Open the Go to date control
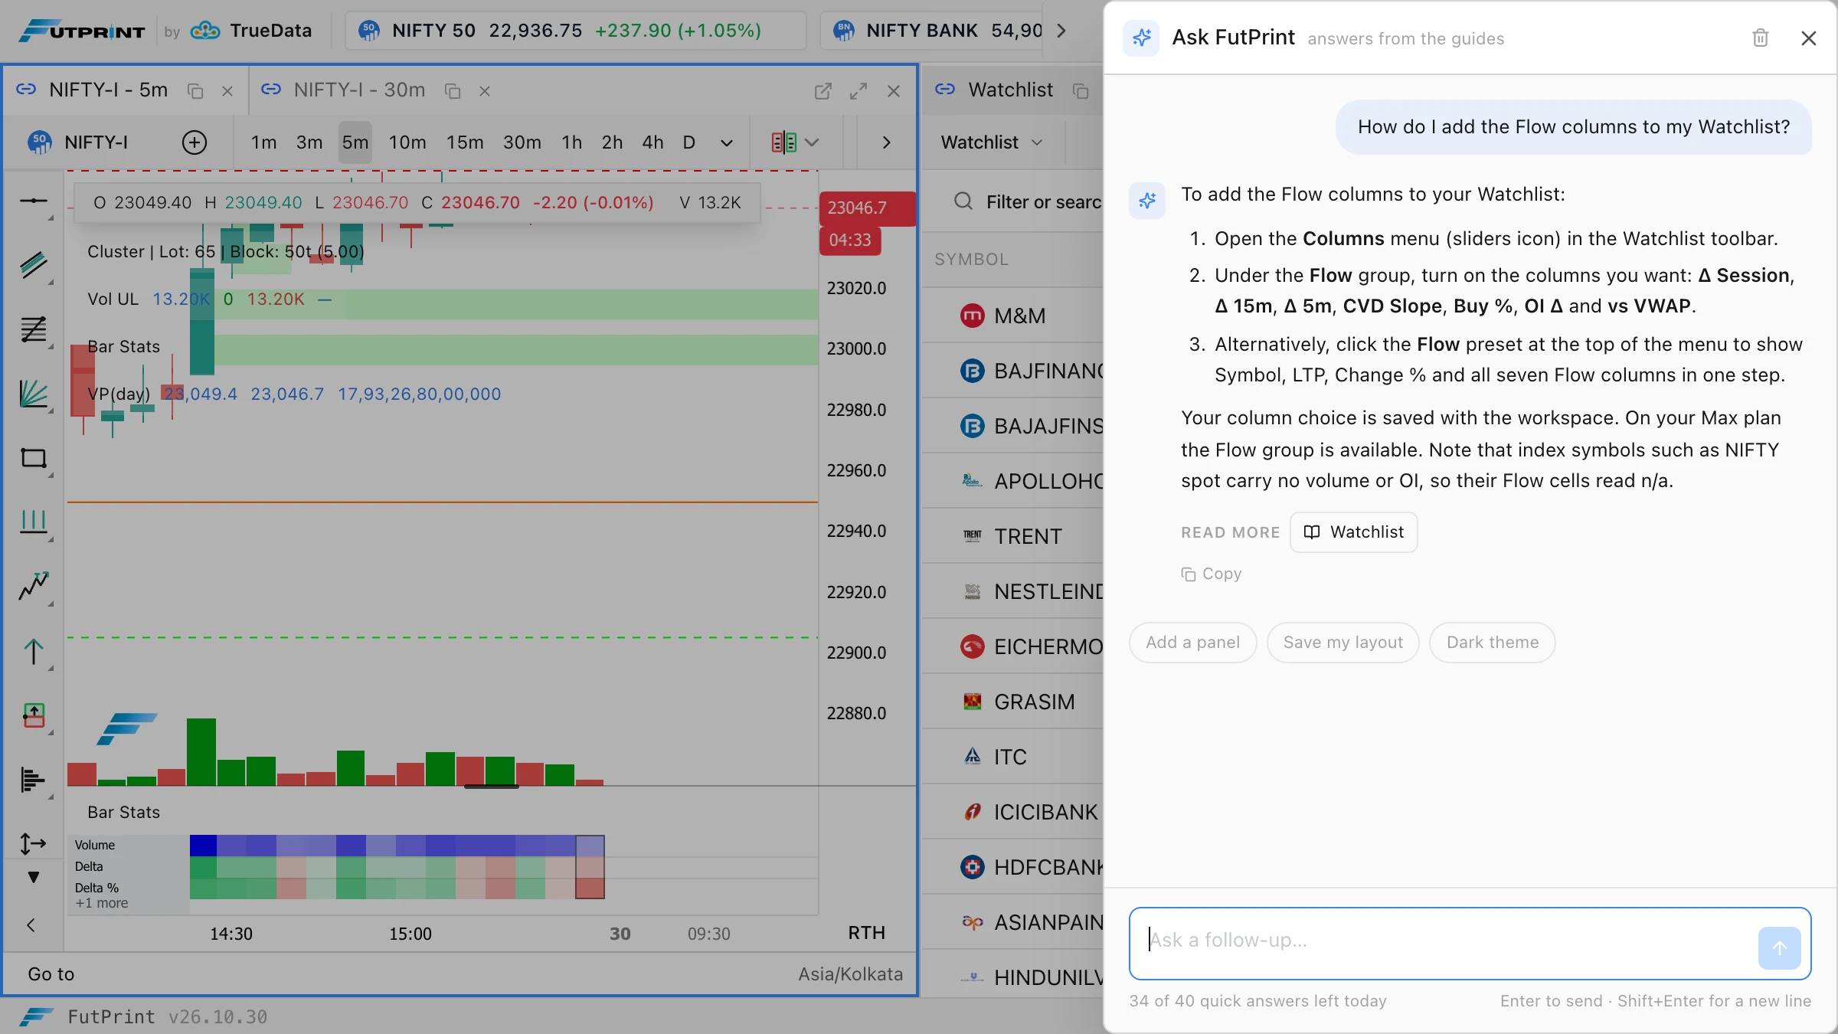This screenshot has height=1034, width=1838. [x=51, y=974]
